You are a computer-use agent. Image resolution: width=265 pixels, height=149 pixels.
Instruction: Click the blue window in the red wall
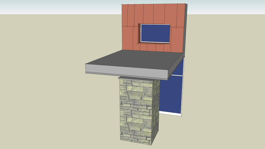pyautogui.click(x=155, y=33)
